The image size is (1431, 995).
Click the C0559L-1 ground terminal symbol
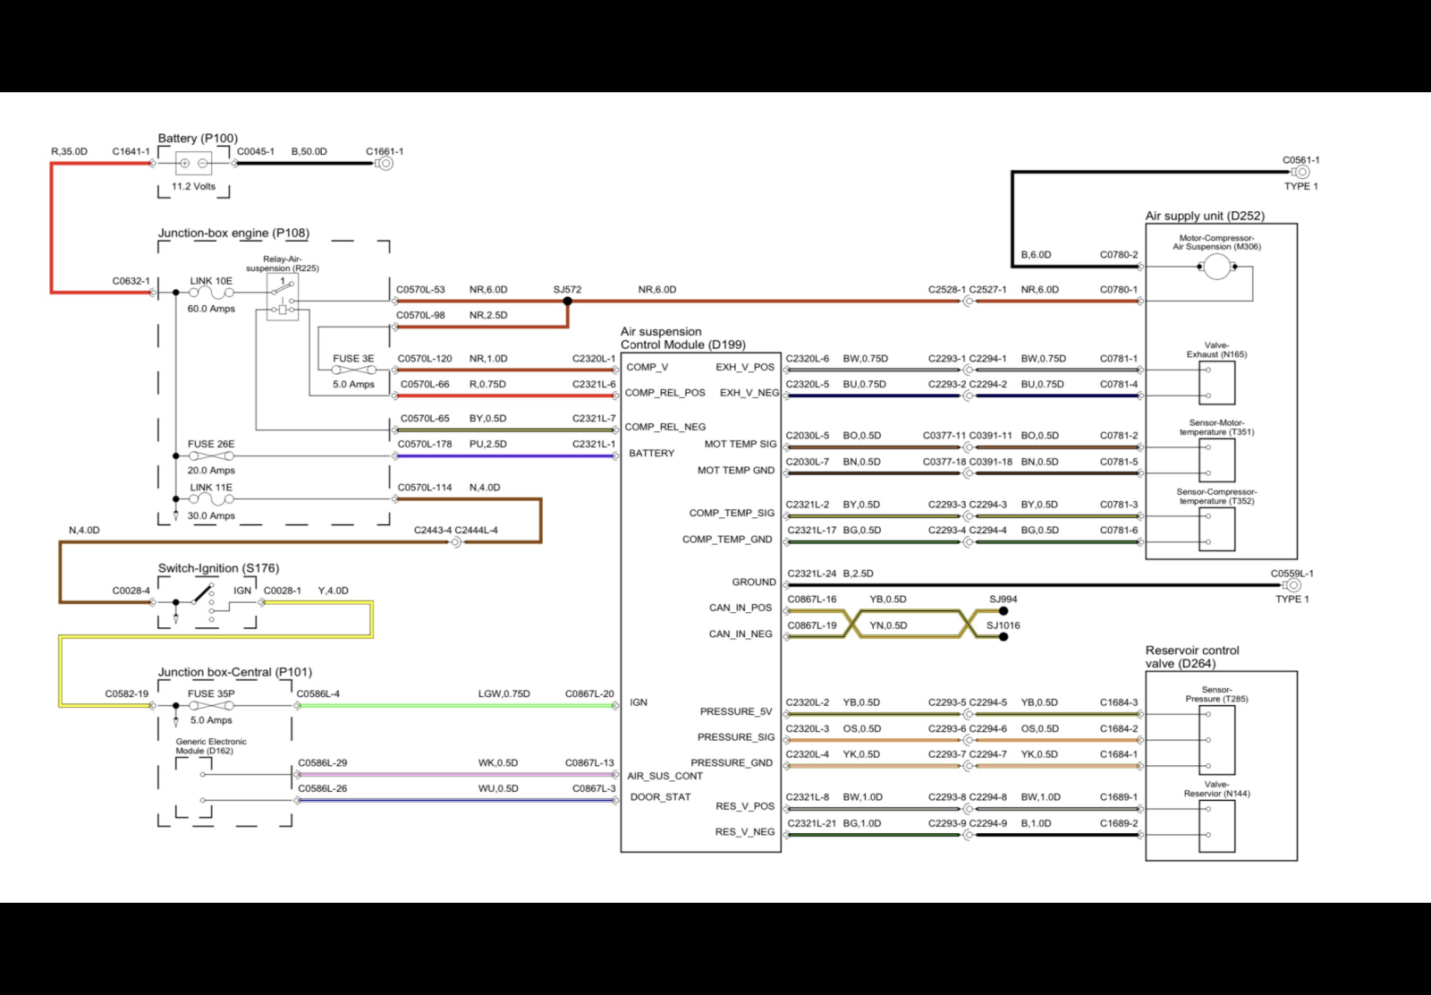click(x=1292, y=585)
